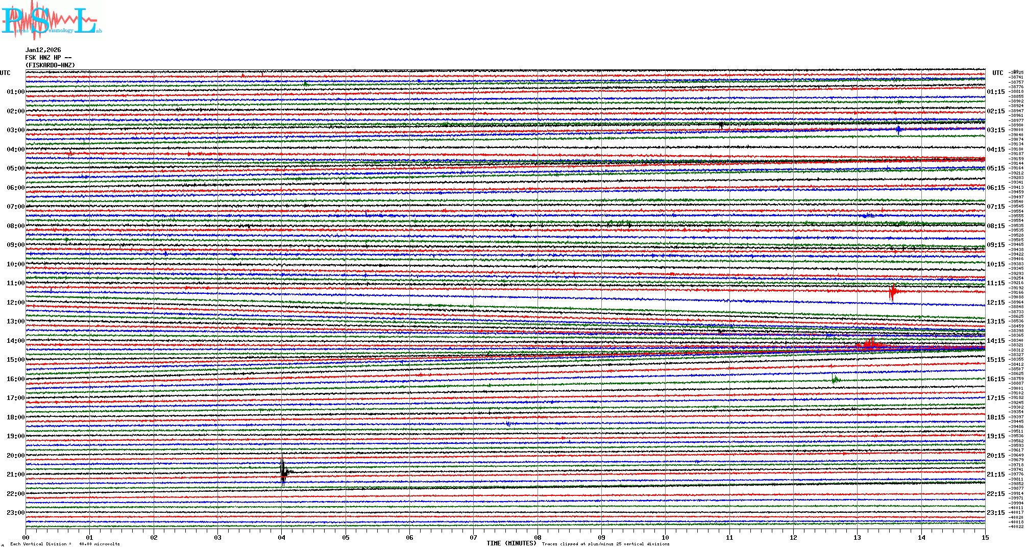Click the 12:00 UTC label on the left axis
The image size is (1026, 551).
[x=15, y=303]
